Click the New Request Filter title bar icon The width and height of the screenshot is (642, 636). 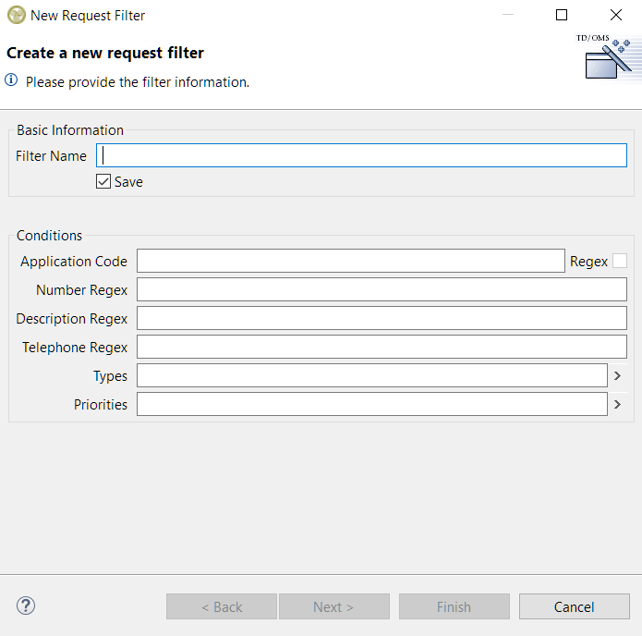(16, 16)
